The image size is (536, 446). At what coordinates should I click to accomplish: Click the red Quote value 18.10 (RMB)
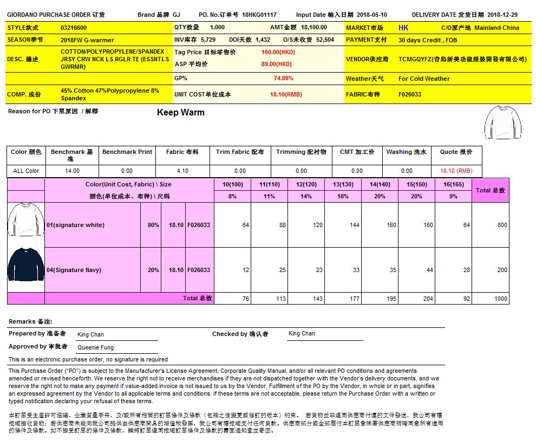tap(456, 171)
